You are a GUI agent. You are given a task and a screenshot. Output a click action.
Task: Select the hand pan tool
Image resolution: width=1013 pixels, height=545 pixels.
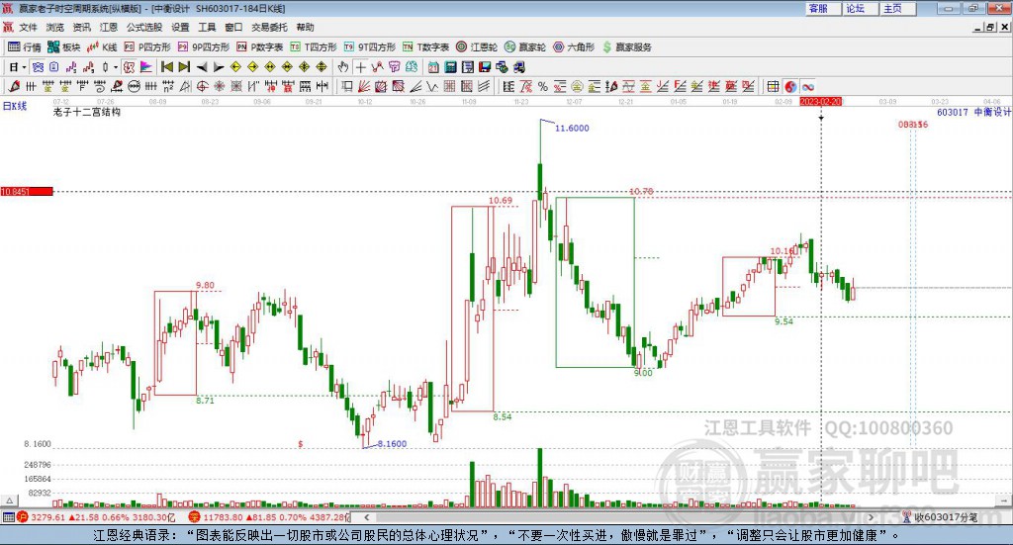coord(343,67)
